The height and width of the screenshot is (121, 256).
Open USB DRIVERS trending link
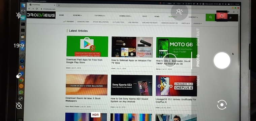(133, 23)
